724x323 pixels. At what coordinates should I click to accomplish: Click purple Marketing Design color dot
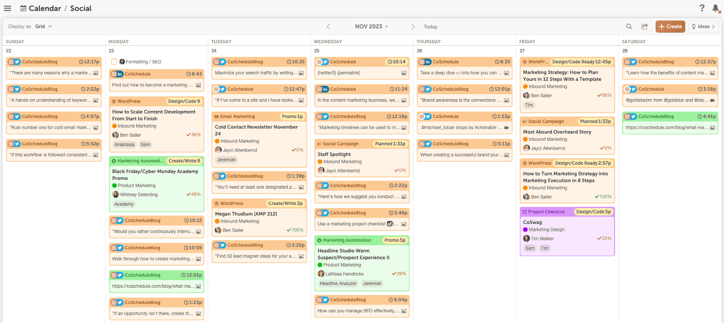click(525, 230)
